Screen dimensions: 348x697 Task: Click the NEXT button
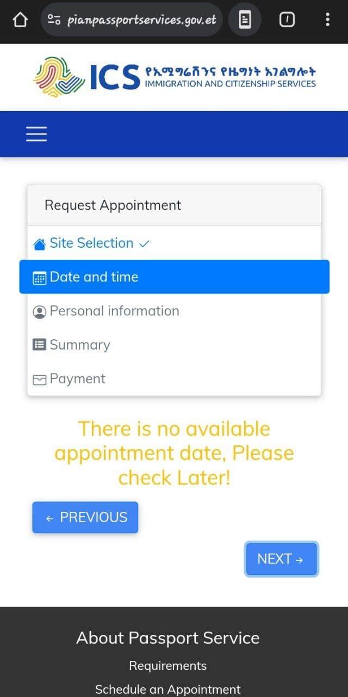[x=281, y=559]
